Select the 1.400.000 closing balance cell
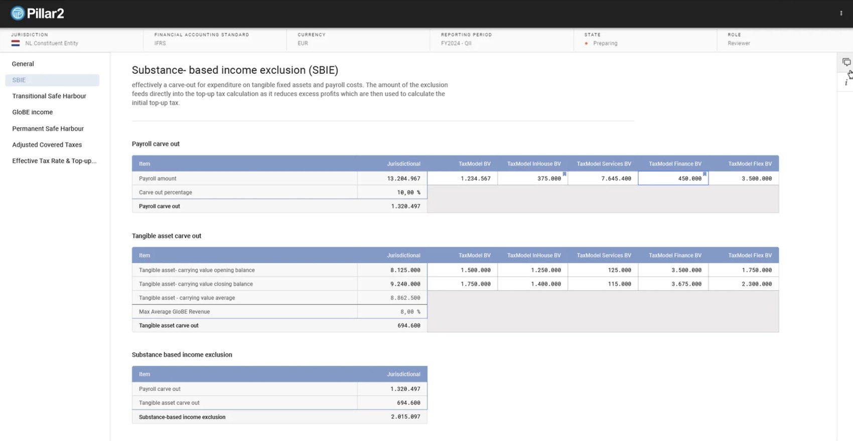Screen dimensions: 853x441 533,284
